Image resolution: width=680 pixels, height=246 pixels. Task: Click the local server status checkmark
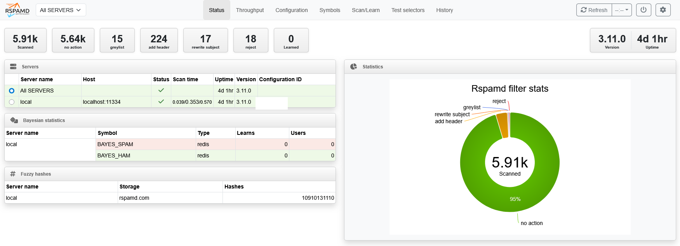tap(161, 101)
